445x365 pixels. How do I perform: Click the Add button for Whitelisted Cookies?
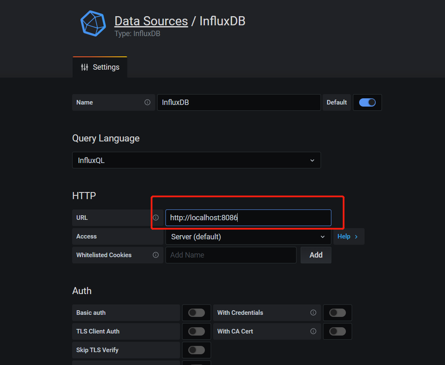point(316,255)
